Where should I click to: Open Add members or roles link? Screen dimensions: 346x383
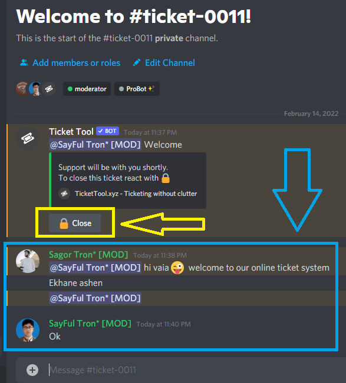click(x=77, y=63)
